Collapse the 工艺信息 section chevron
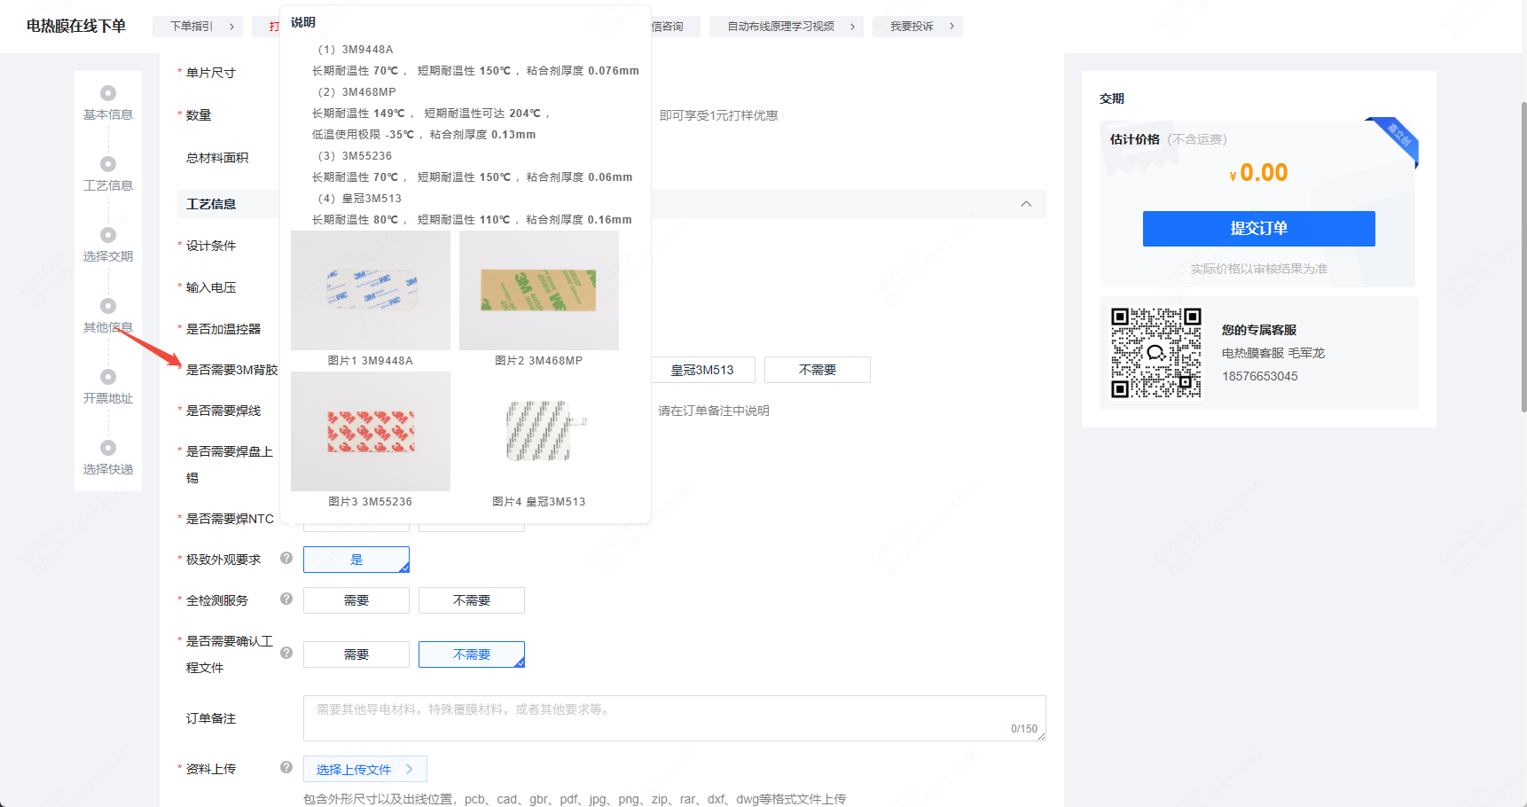This screenshot has width=1527, height=807. pos(1026,204)
